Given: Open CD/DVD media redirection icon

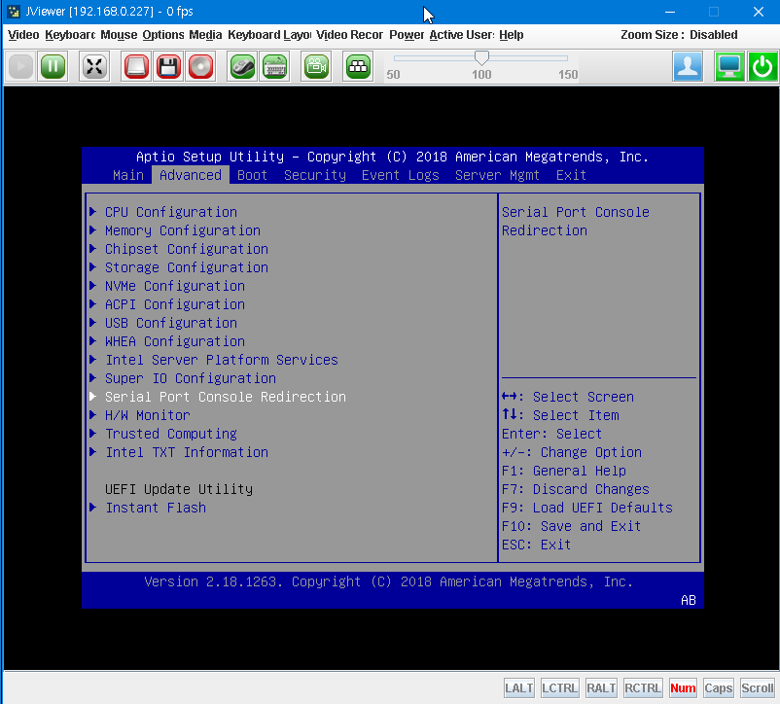Looking at the screenshot, I should (200, 67).
